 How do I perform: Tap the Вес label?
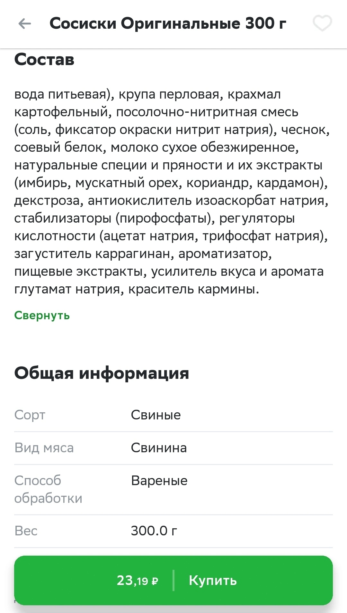click(26, 531)
